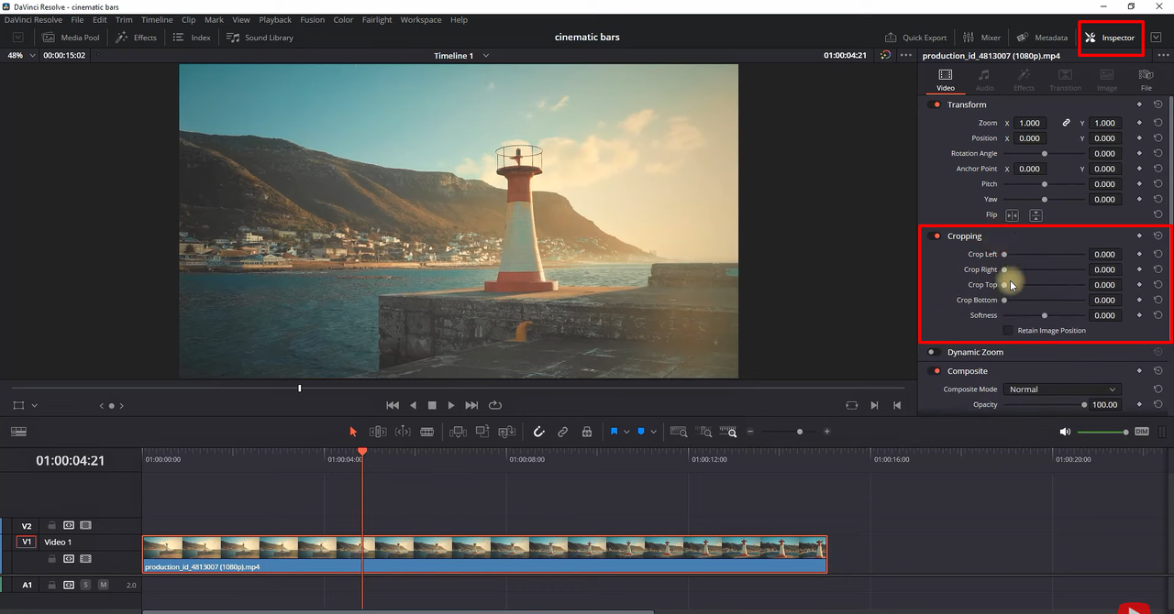The height and width of the screenshot is (614, 1174).
Task: Click the Replace Clip icon
Action: tap(506, 432)
